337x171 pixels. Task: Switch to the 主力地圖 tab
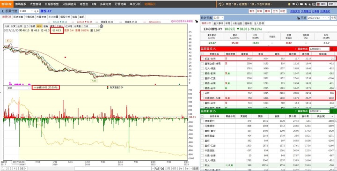pos(53,17)
